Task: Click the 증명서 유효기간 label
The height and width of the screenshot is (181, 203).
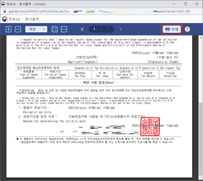Action: click(x=34, y=108)
